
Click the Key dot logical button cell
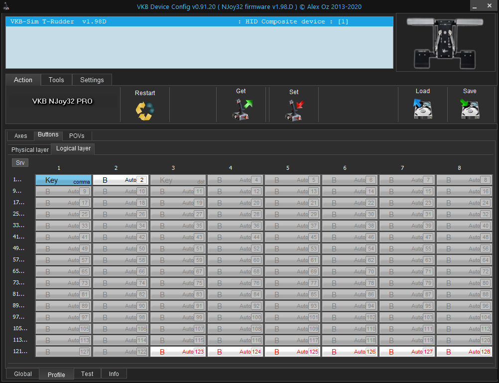click(178, 180)
